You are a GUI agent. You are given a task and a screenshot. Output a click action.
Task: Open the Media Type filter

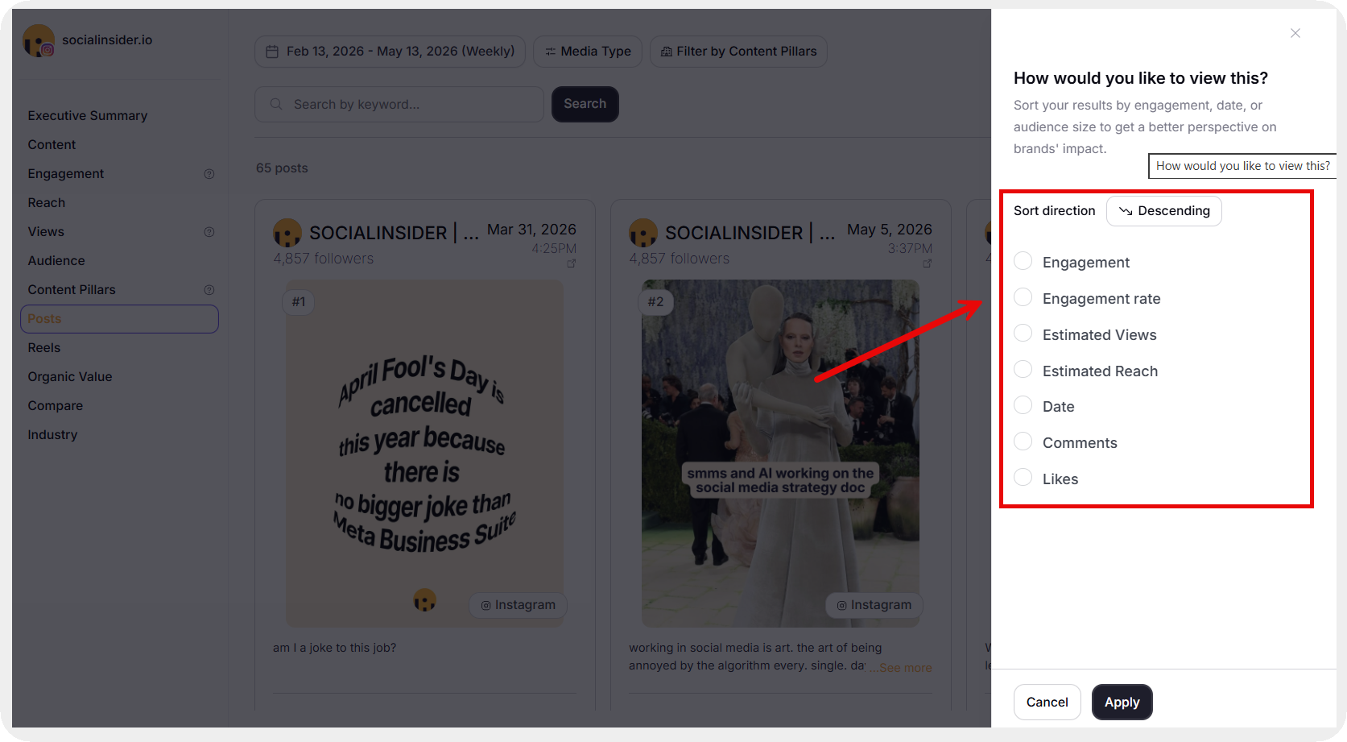[588, 52]
